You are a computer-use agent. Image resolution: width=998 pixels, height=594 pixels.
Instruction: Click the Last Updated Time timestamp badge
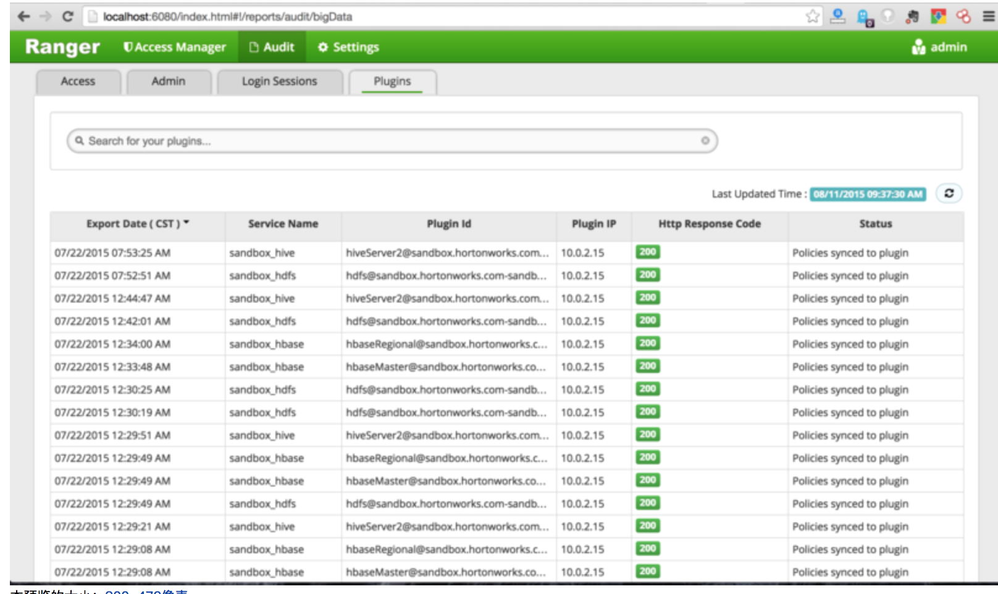click(868, 194)
